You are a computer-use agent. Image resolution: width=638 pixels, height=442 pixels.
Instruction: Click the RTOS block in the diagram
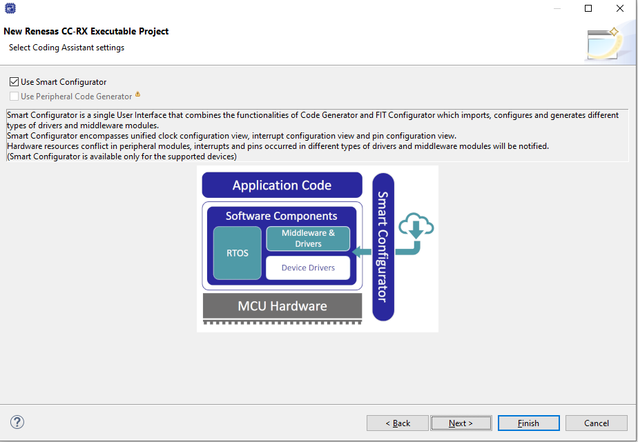(x=238, y=253)
